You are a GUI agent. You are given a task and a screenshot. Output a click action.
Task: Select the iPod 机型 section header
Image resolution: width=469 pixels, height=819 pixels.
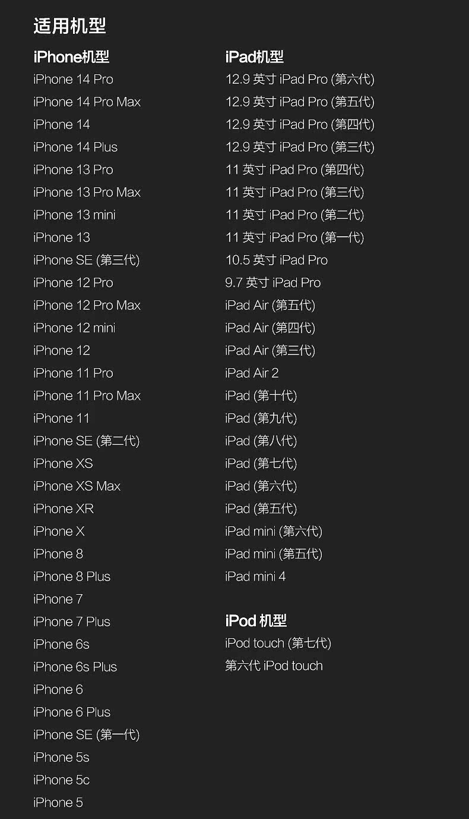256,621
